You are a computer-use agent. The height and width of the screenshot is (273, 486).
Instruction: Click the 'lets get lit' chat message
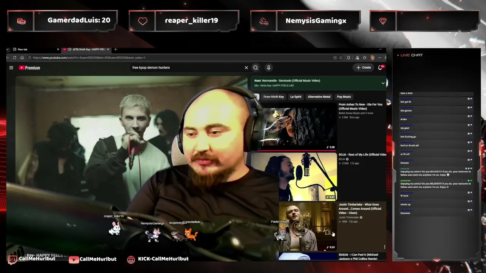(x=406, y=102)
